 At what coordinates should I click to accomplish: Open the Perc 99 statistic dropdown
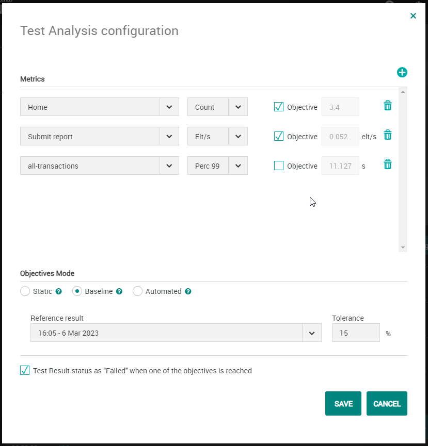[x=238, y=166]
